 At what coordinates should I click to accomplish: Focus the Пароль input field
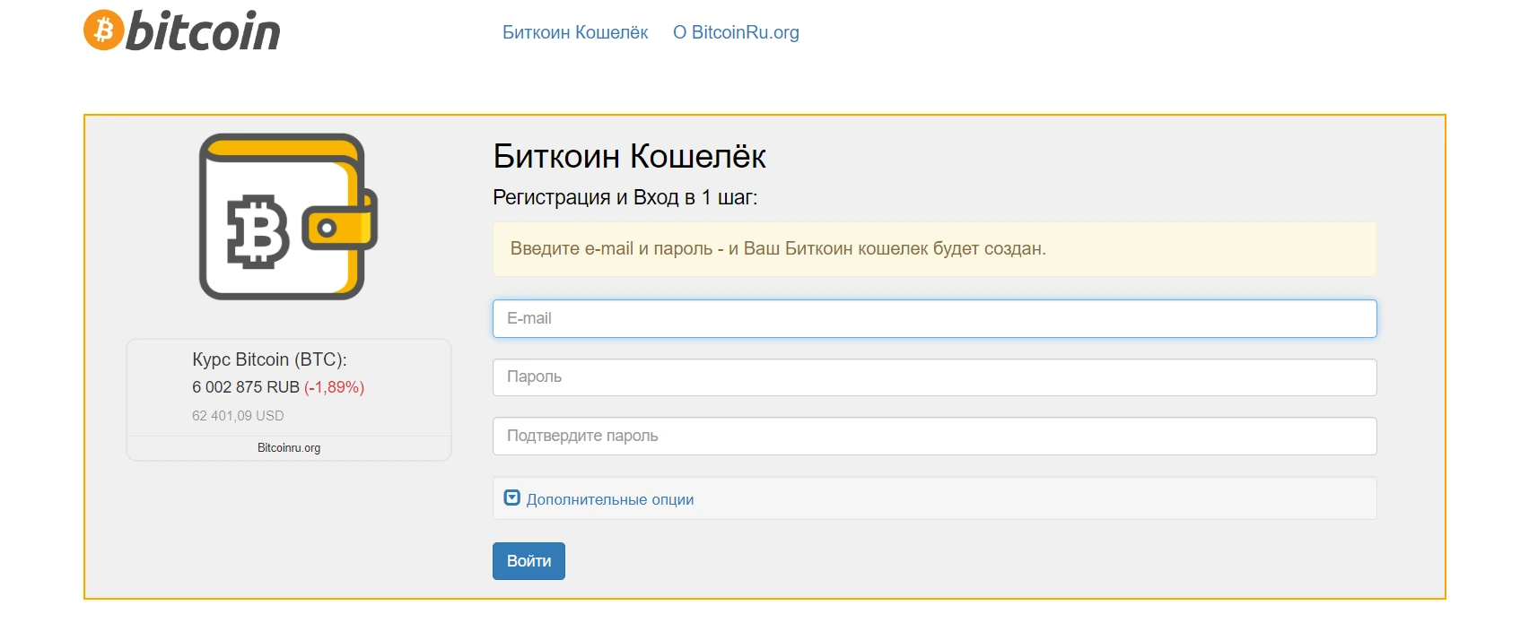934,377
